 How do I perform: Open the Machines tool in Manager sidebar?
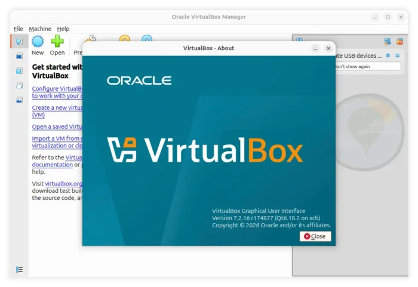point(19,56)
